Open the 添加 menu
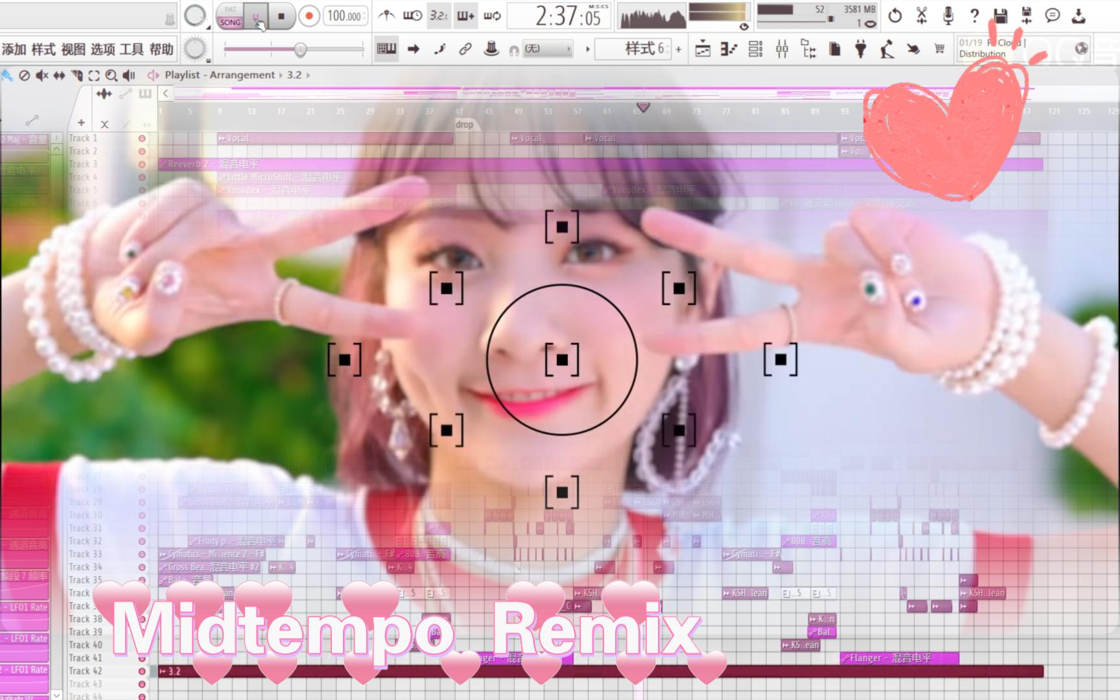 (x=14, y=49)
